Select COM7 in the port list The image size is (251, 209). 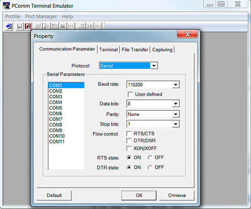(x=66, y=119)
